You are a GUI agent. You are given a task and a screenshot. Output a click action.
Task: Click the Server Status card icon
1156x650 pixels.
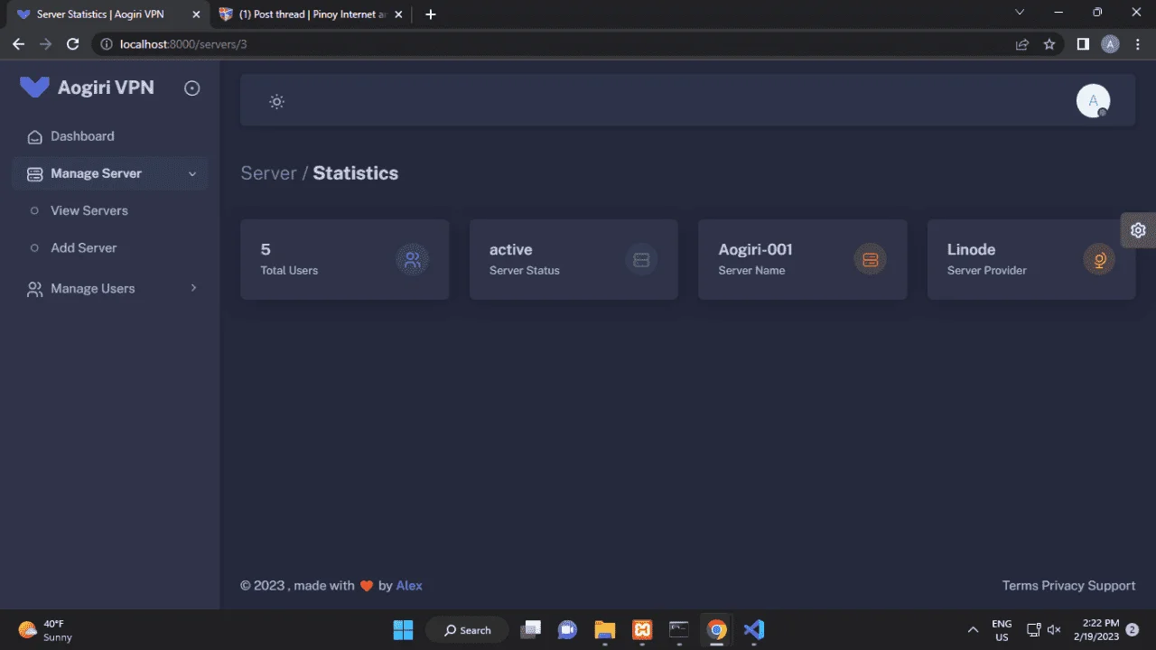641,260
